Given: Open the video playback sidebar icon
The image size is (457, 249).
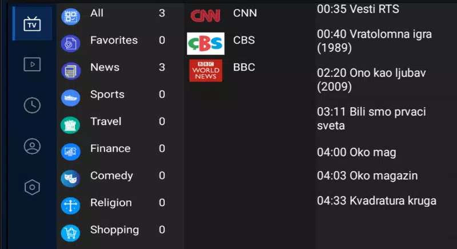Looking at the screenshot, I should (x=32, y=64).
